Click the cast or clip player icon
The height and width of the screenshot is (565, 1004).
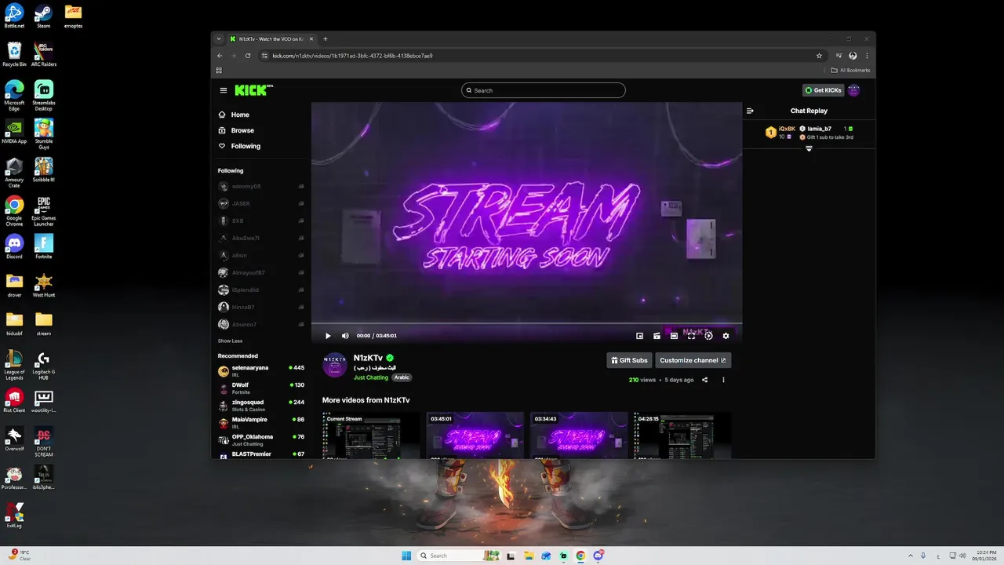(657, 336)
